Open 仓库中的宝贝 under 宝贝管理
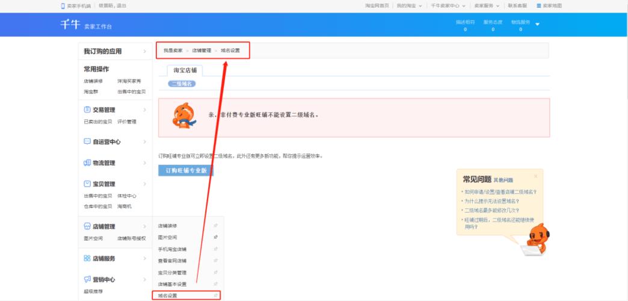 pyautogui.click(x=97, y=206)
